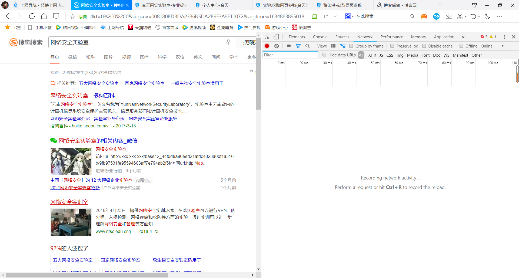
Task: Switch to the Application tab
Action: pyautogui.click(x=444, y=37)
